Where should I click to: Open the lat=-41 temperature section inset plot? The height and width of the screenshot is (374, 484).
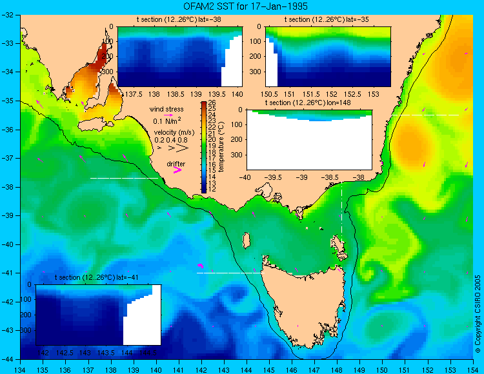(x=98, y=315)
